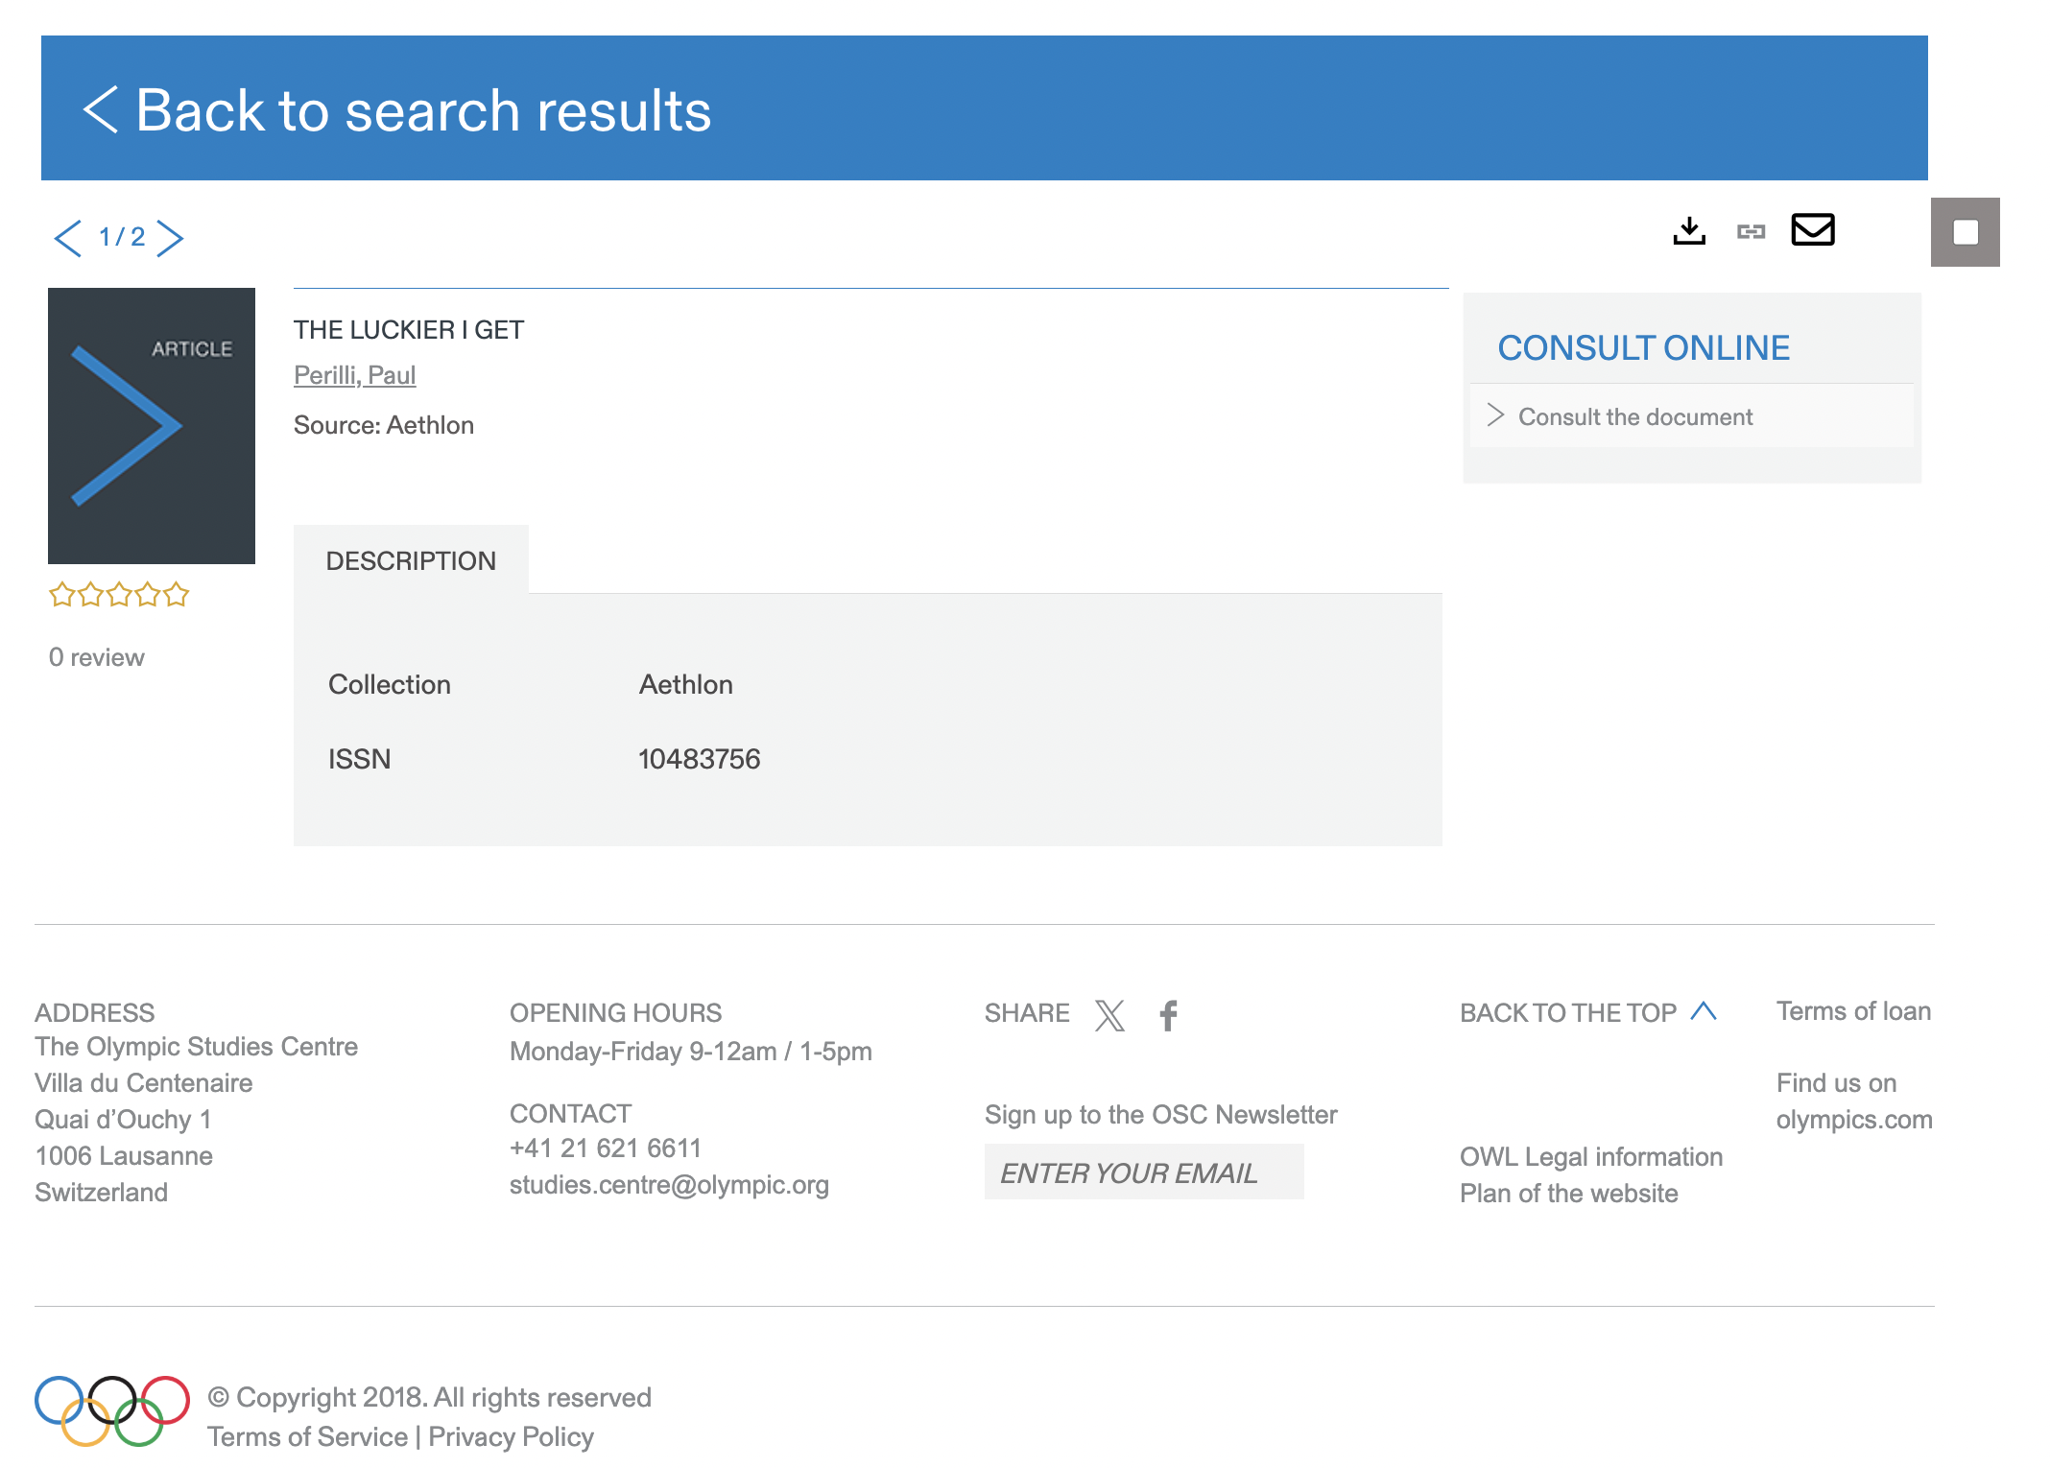Open Terms of loan link
This screenshot has height=1468, width=2050.
click(x=1852, y=1011)
